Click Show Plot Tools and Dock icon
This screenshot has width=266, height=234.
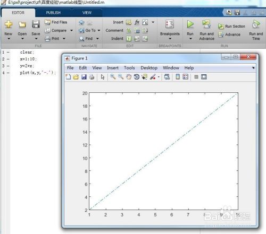click(x=204, y=77)
